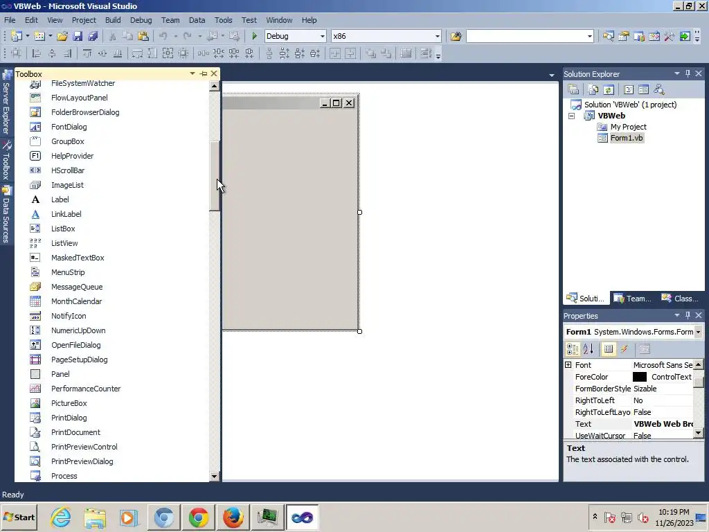Open the x86 platform dropdown
The image size is (709, 532).
438,36
